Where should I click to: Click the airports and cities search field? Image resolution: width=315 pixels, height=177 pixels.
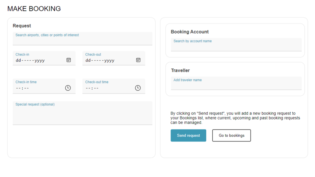coord(82,38)
